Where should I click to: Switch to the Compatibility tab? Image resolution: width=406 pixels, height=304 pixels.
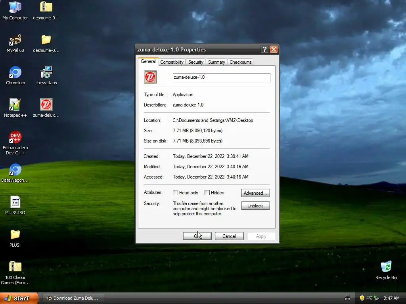[x=172, y=62]
